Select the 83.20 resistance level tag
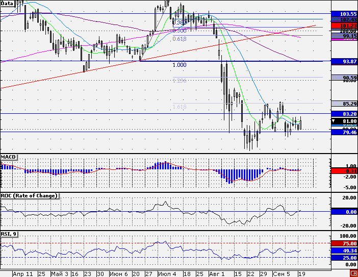The image size is (358, 277). [x=343, y=113]
